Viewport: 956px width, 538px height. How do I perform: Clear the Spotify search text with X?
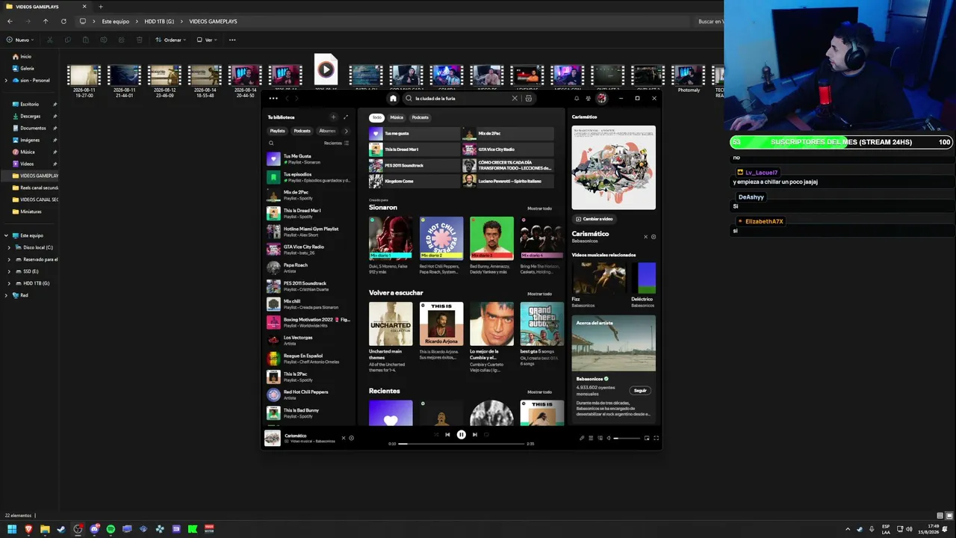515,98
